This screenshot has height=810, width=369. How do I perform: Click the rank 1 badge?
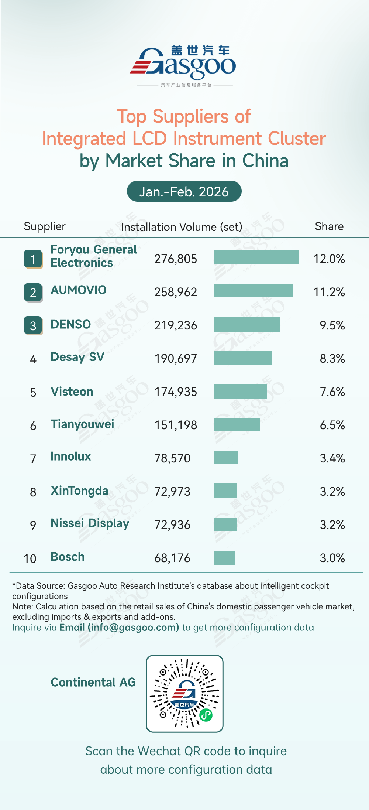[33, 259]
